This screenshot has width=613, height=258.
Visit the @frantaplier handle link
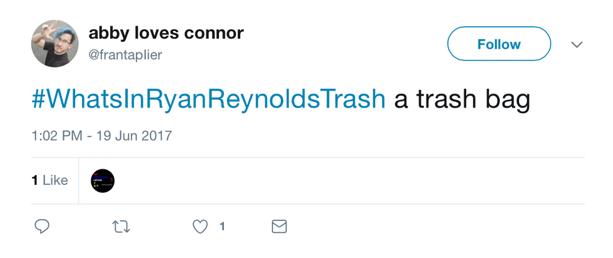(x=126, y=55)
